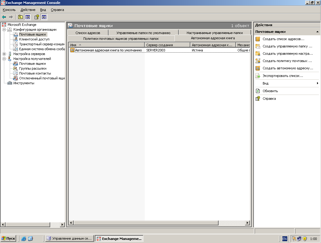Collapse the Почтовые ящики actions section
Viewport: 321px width, 243px height.
[317, 32]
